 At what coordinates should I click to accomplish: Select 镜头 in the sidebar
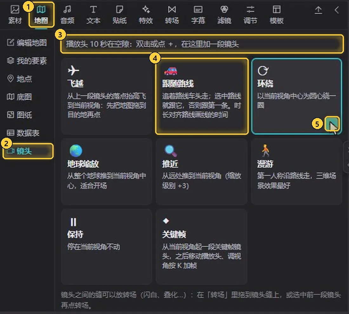click(x=28, y=151)
